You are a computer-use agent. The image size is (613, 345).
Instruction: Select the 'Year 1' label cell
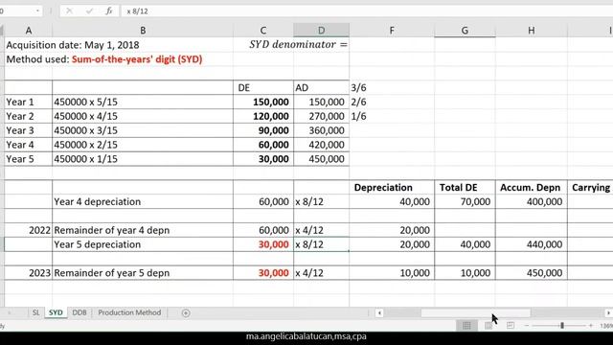tap(29, 103)
